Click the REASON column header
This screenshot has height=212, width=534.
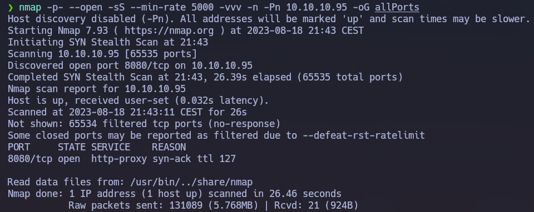click(x=169, y=147)
